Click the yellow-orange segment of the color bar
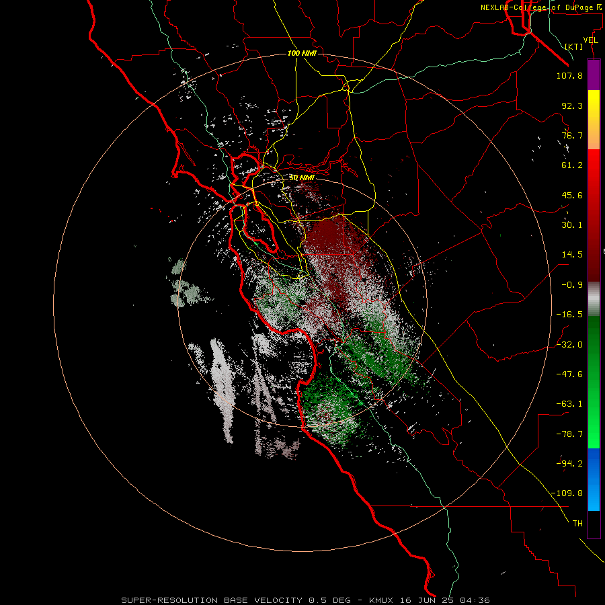605x605 pixels. (x=594, y=120)
